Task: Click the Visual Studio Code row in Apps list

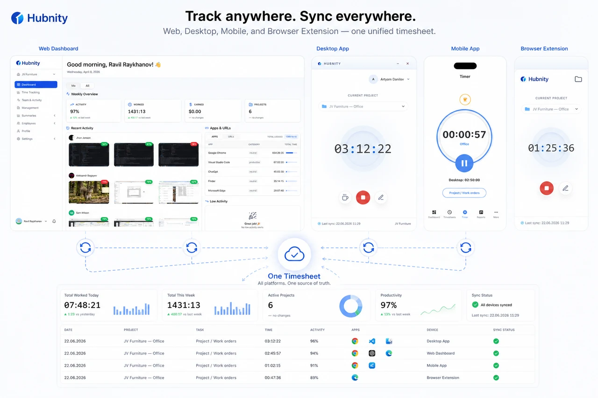Action: click(253, 162)
